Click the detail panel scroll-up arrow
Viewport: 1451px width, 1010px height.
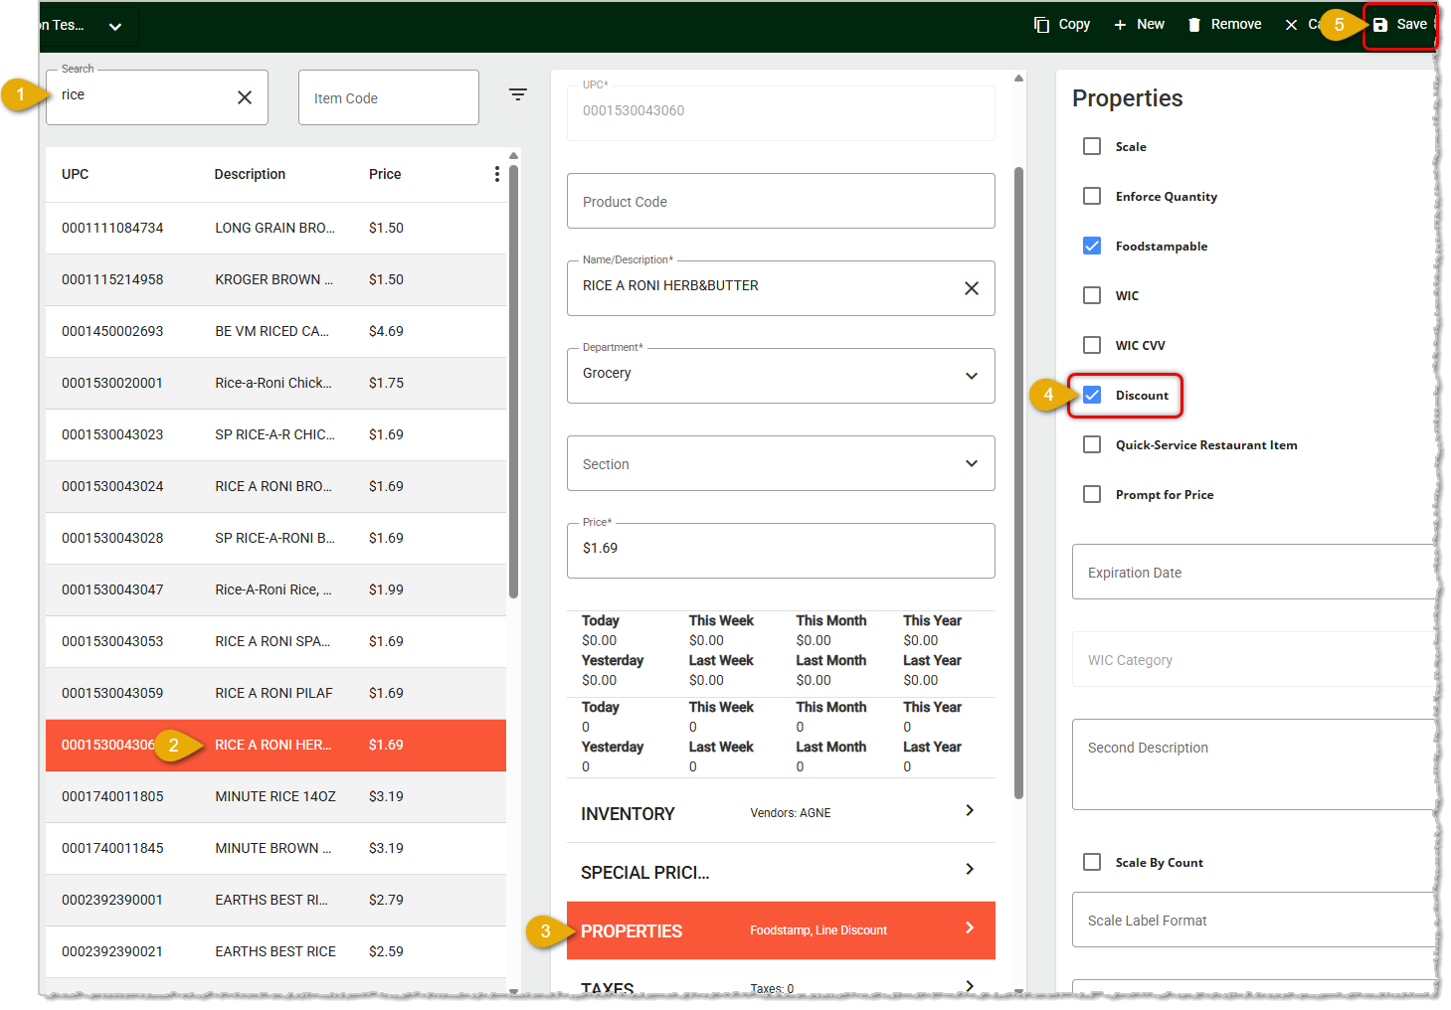click(x=1018, y=78)
